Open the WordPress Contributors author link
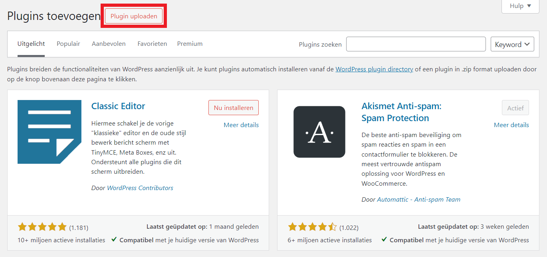 tap(140, 188)
